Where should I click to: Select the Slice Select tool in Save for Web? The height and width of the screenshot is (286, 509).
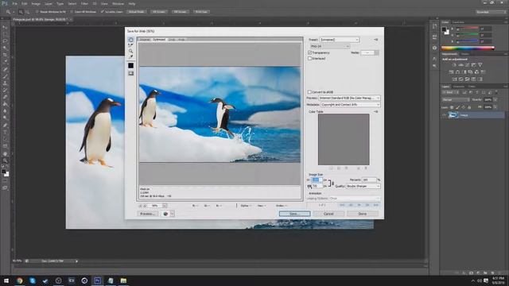point(130,45)
